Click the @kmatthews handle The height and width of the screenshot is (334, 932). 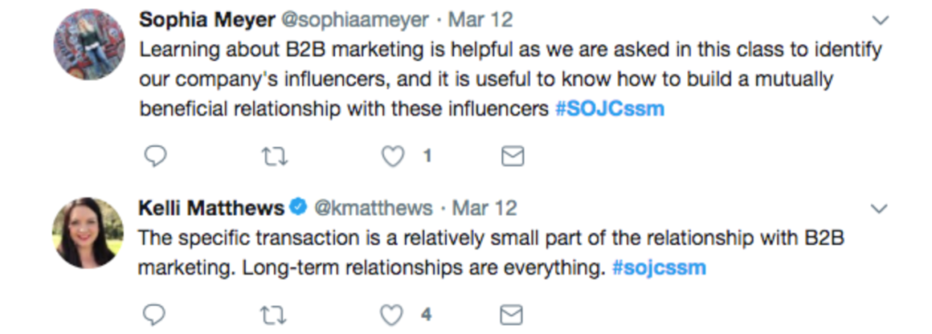click(373, 208)
